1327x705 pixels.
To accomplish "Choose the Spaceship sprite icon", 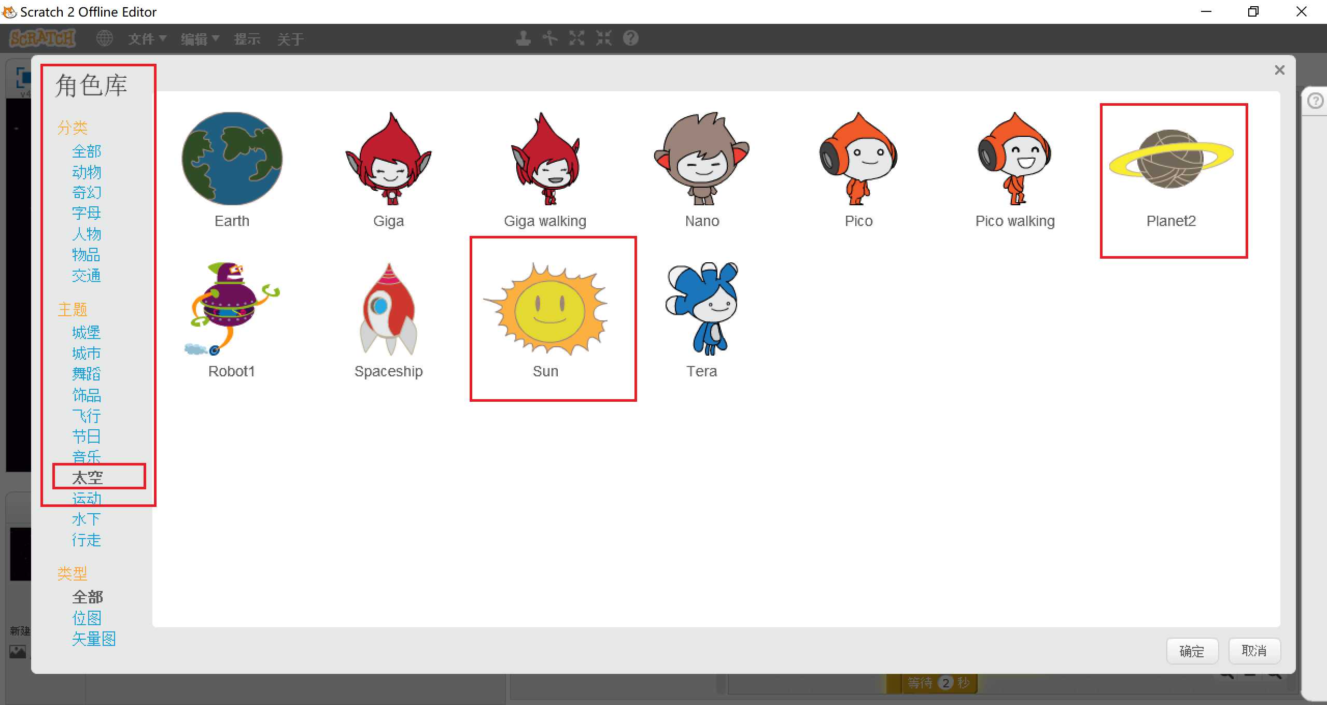I will (388, 310).
